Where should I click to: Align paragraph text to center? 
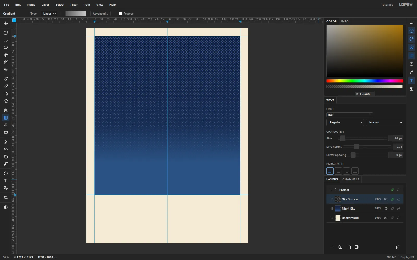tap(338, 171)
